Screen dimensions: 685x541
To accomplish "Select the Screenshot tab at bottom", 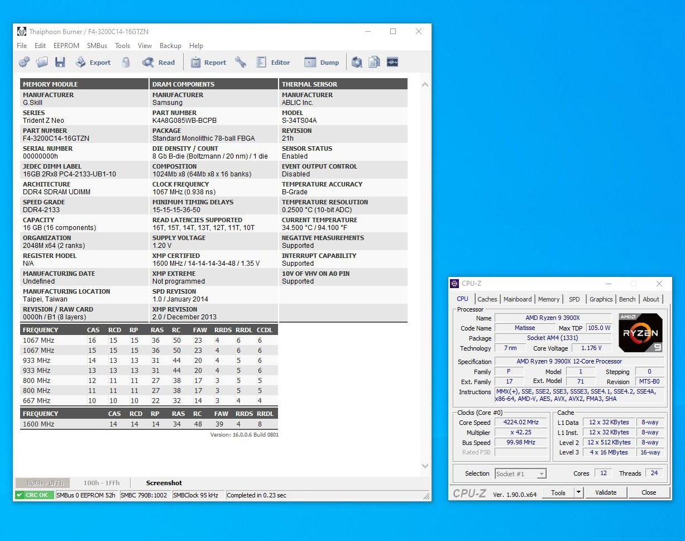I will click(164, 483).
